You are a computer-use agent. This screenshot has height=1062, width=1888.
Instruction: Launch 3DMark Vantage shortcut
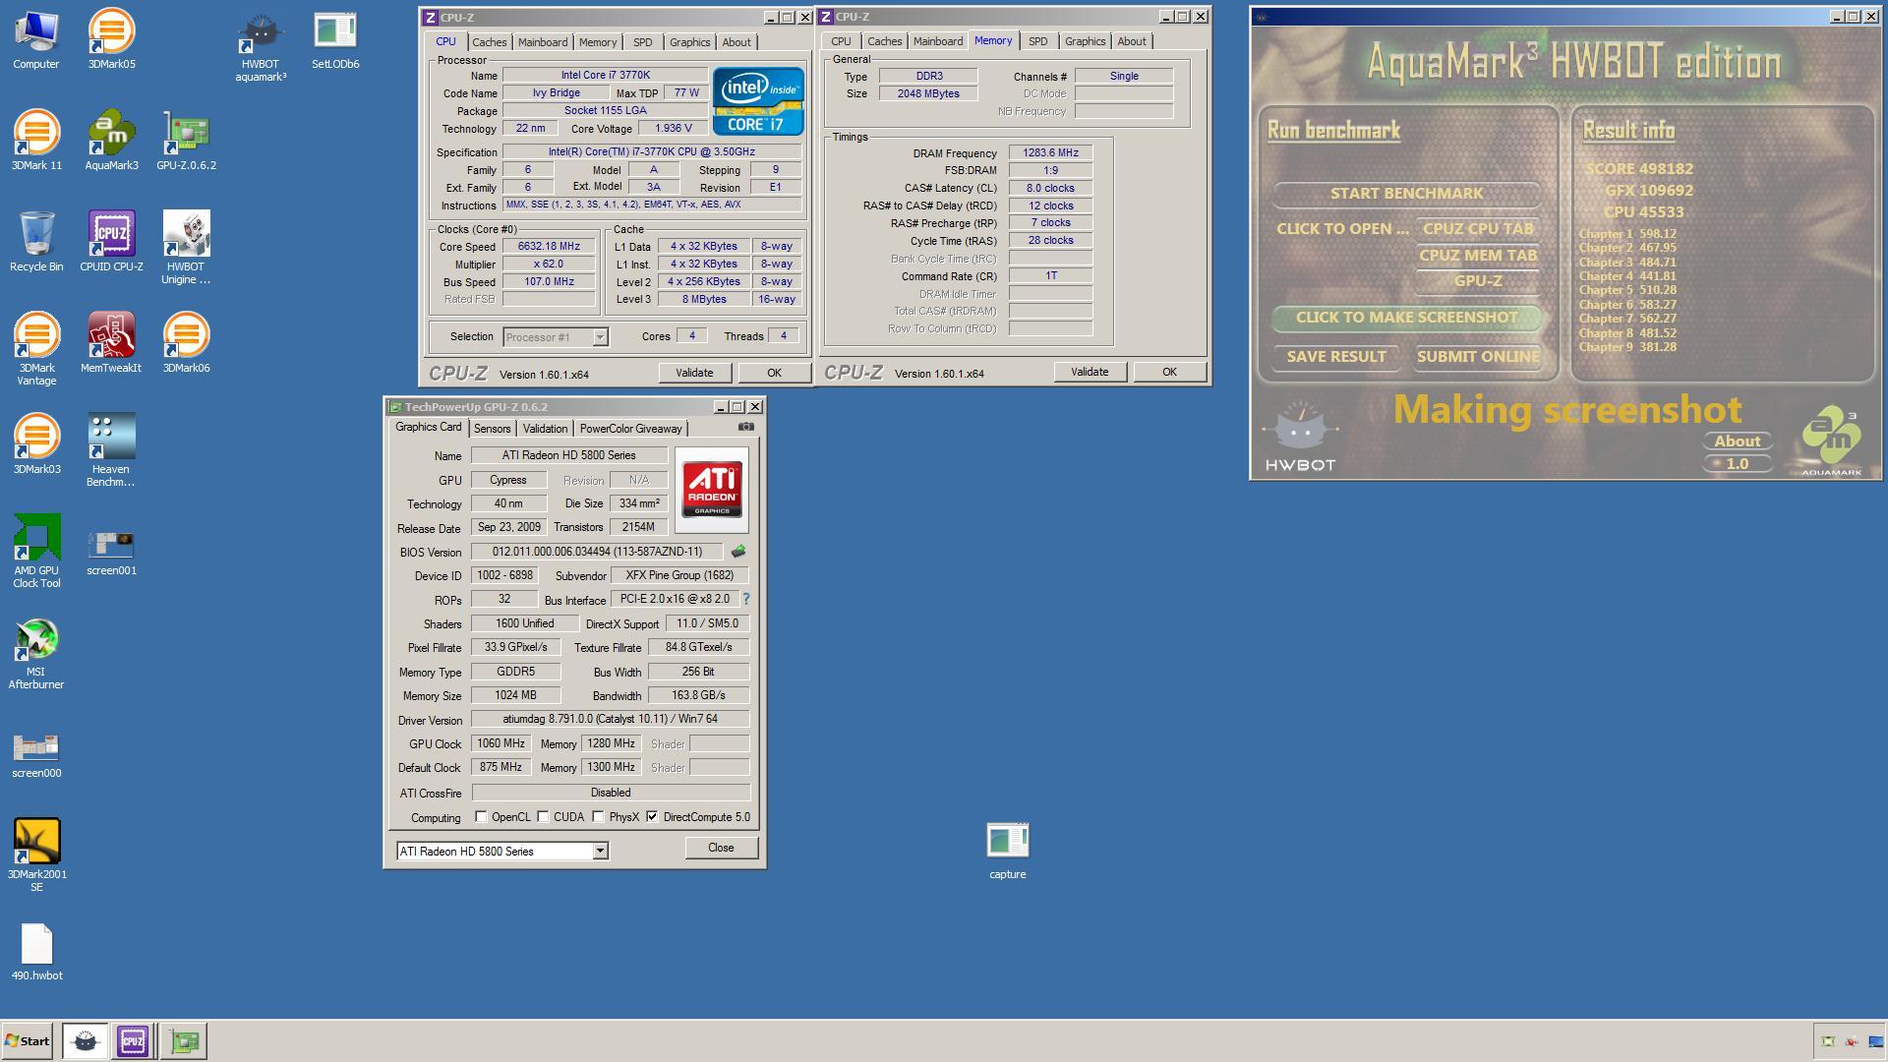pos(36,349)
